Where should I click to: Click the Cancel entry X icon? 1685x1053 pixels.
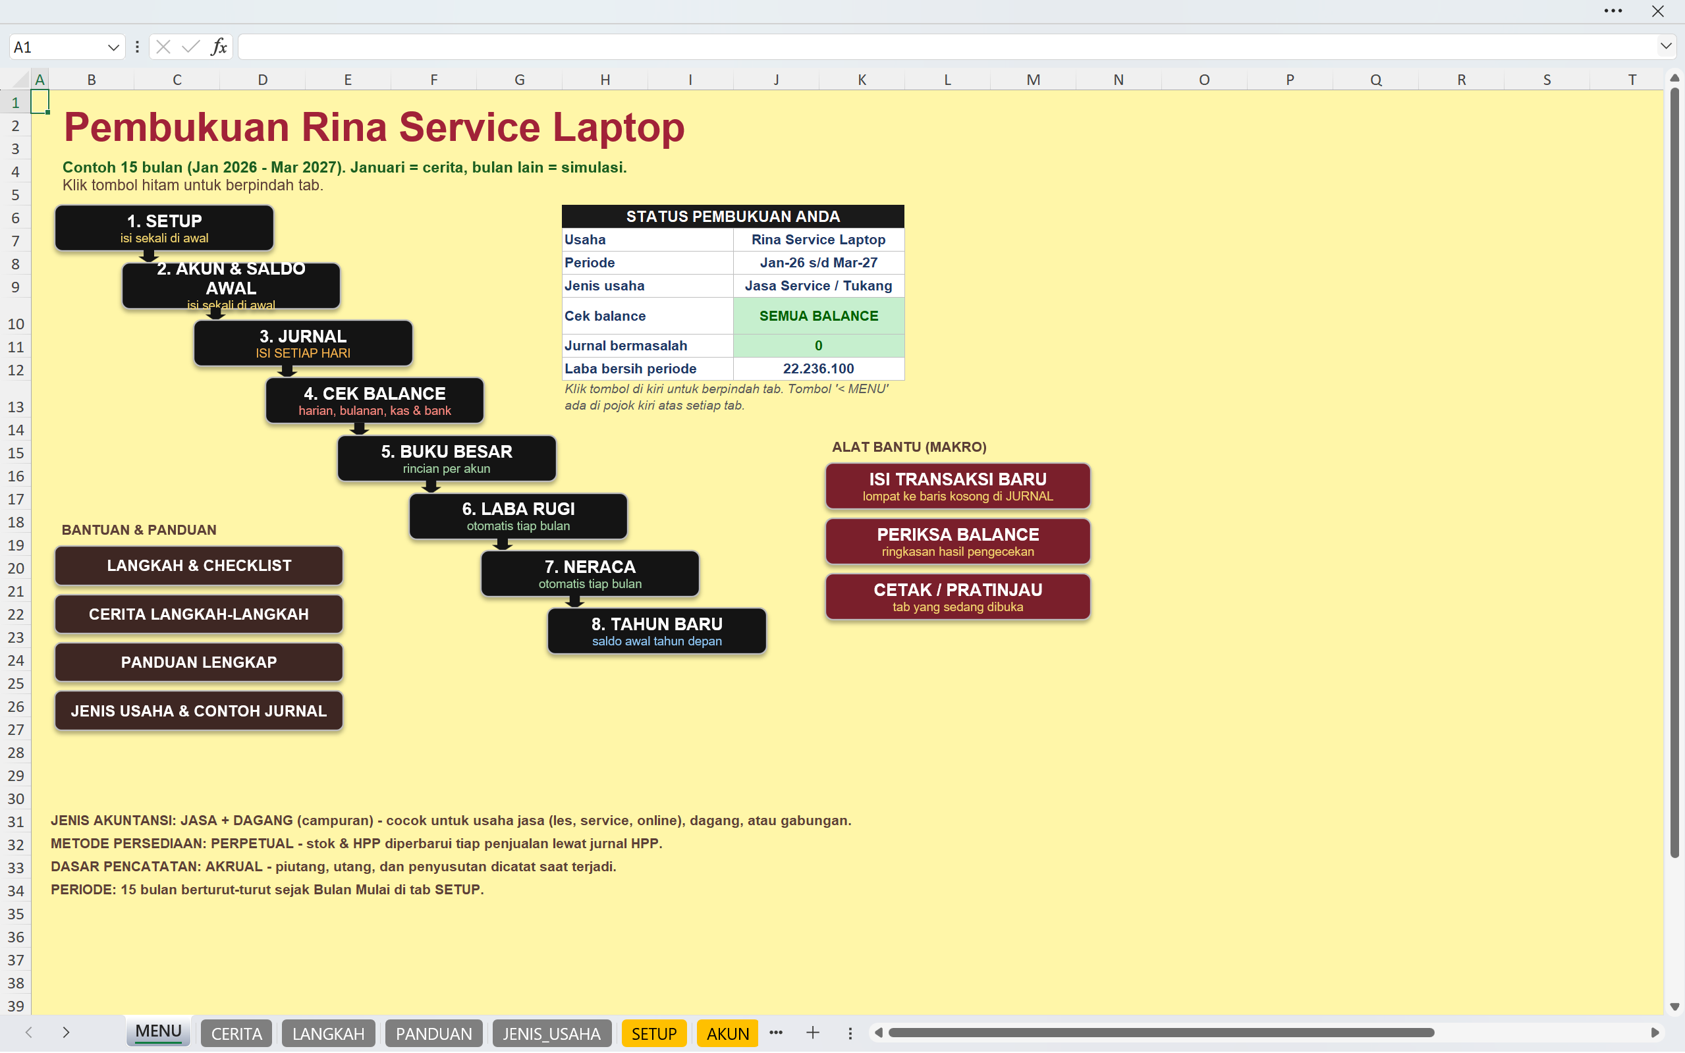pyautogui.click(x=163, y=47)
